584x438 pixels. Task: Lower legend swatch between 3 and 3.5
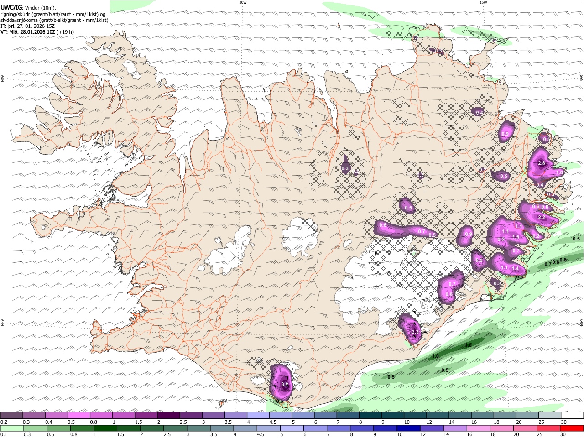pos(198,428)
